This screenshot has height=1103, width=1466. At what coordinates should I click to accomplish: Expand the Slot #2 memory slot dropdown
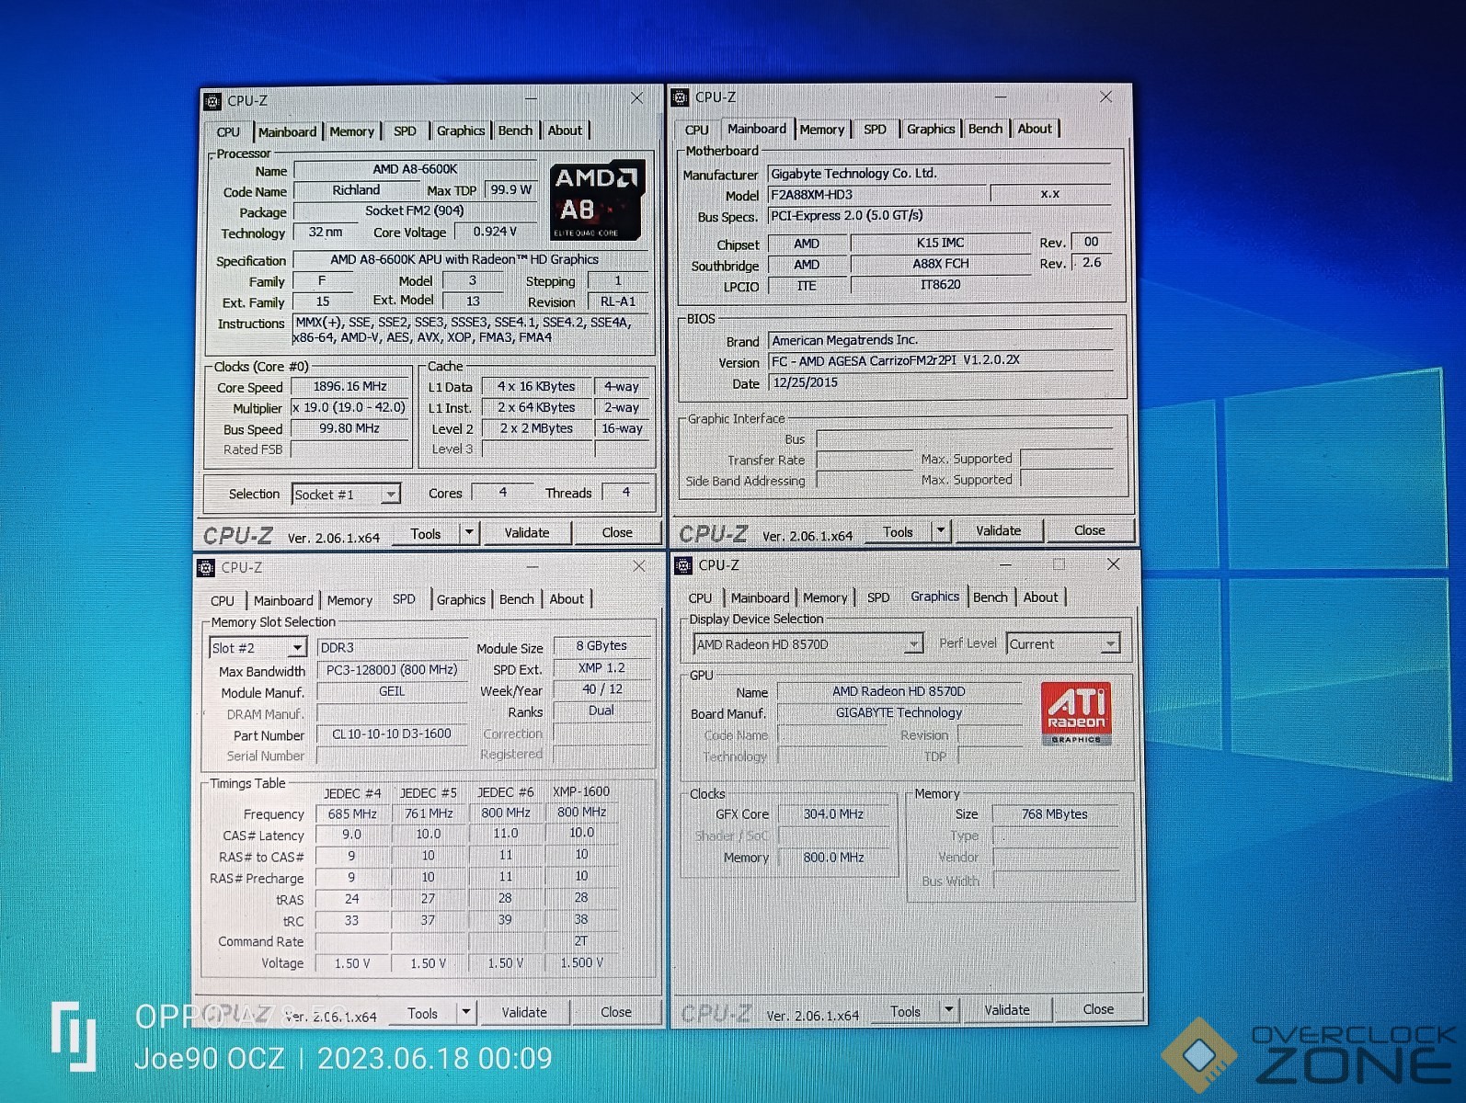pos(296,648)
